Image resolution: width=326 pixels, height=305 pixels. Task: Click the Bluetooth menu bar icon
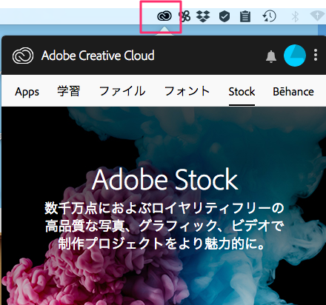point(295,16)
